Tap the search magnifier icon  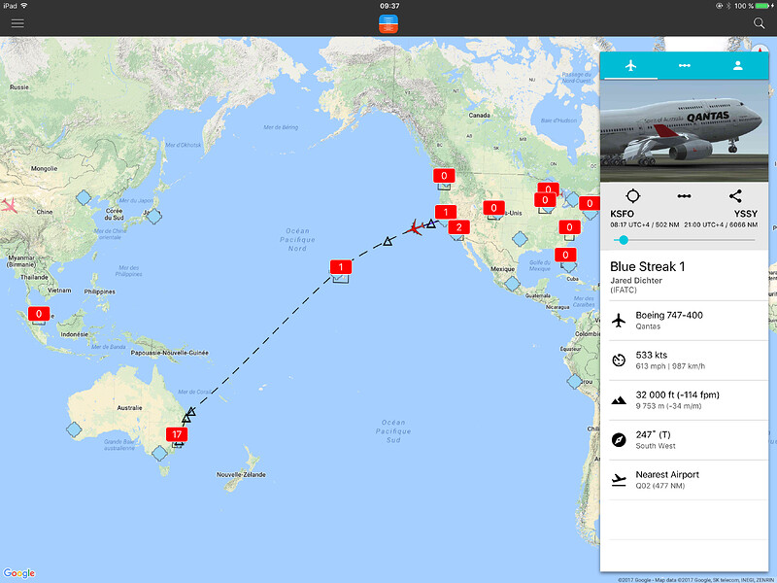click(759, 22)
